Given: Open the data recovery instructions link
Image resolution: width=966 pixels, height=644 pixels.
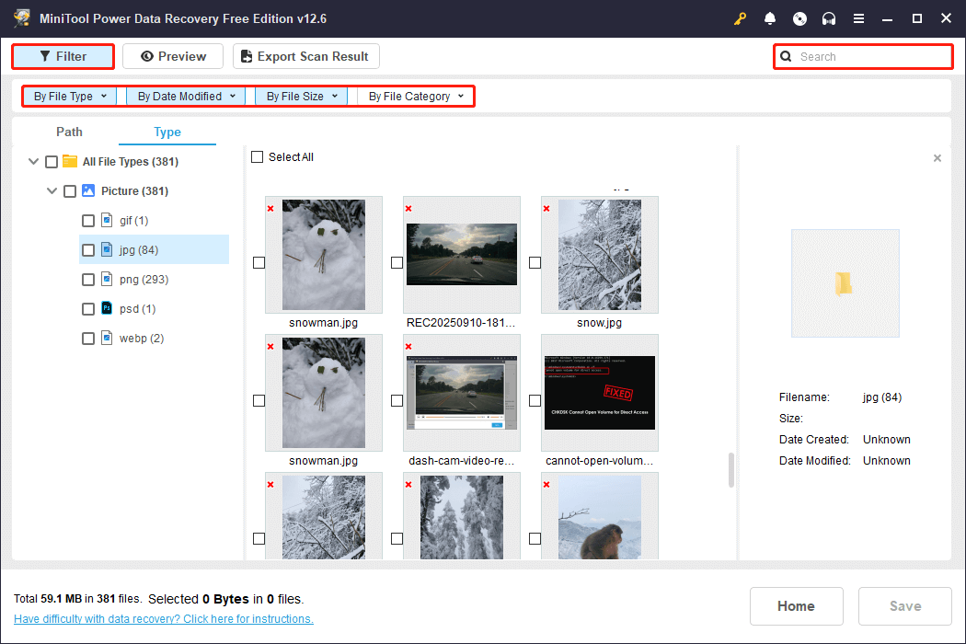Looking at the screenshot, I should 163,618.
